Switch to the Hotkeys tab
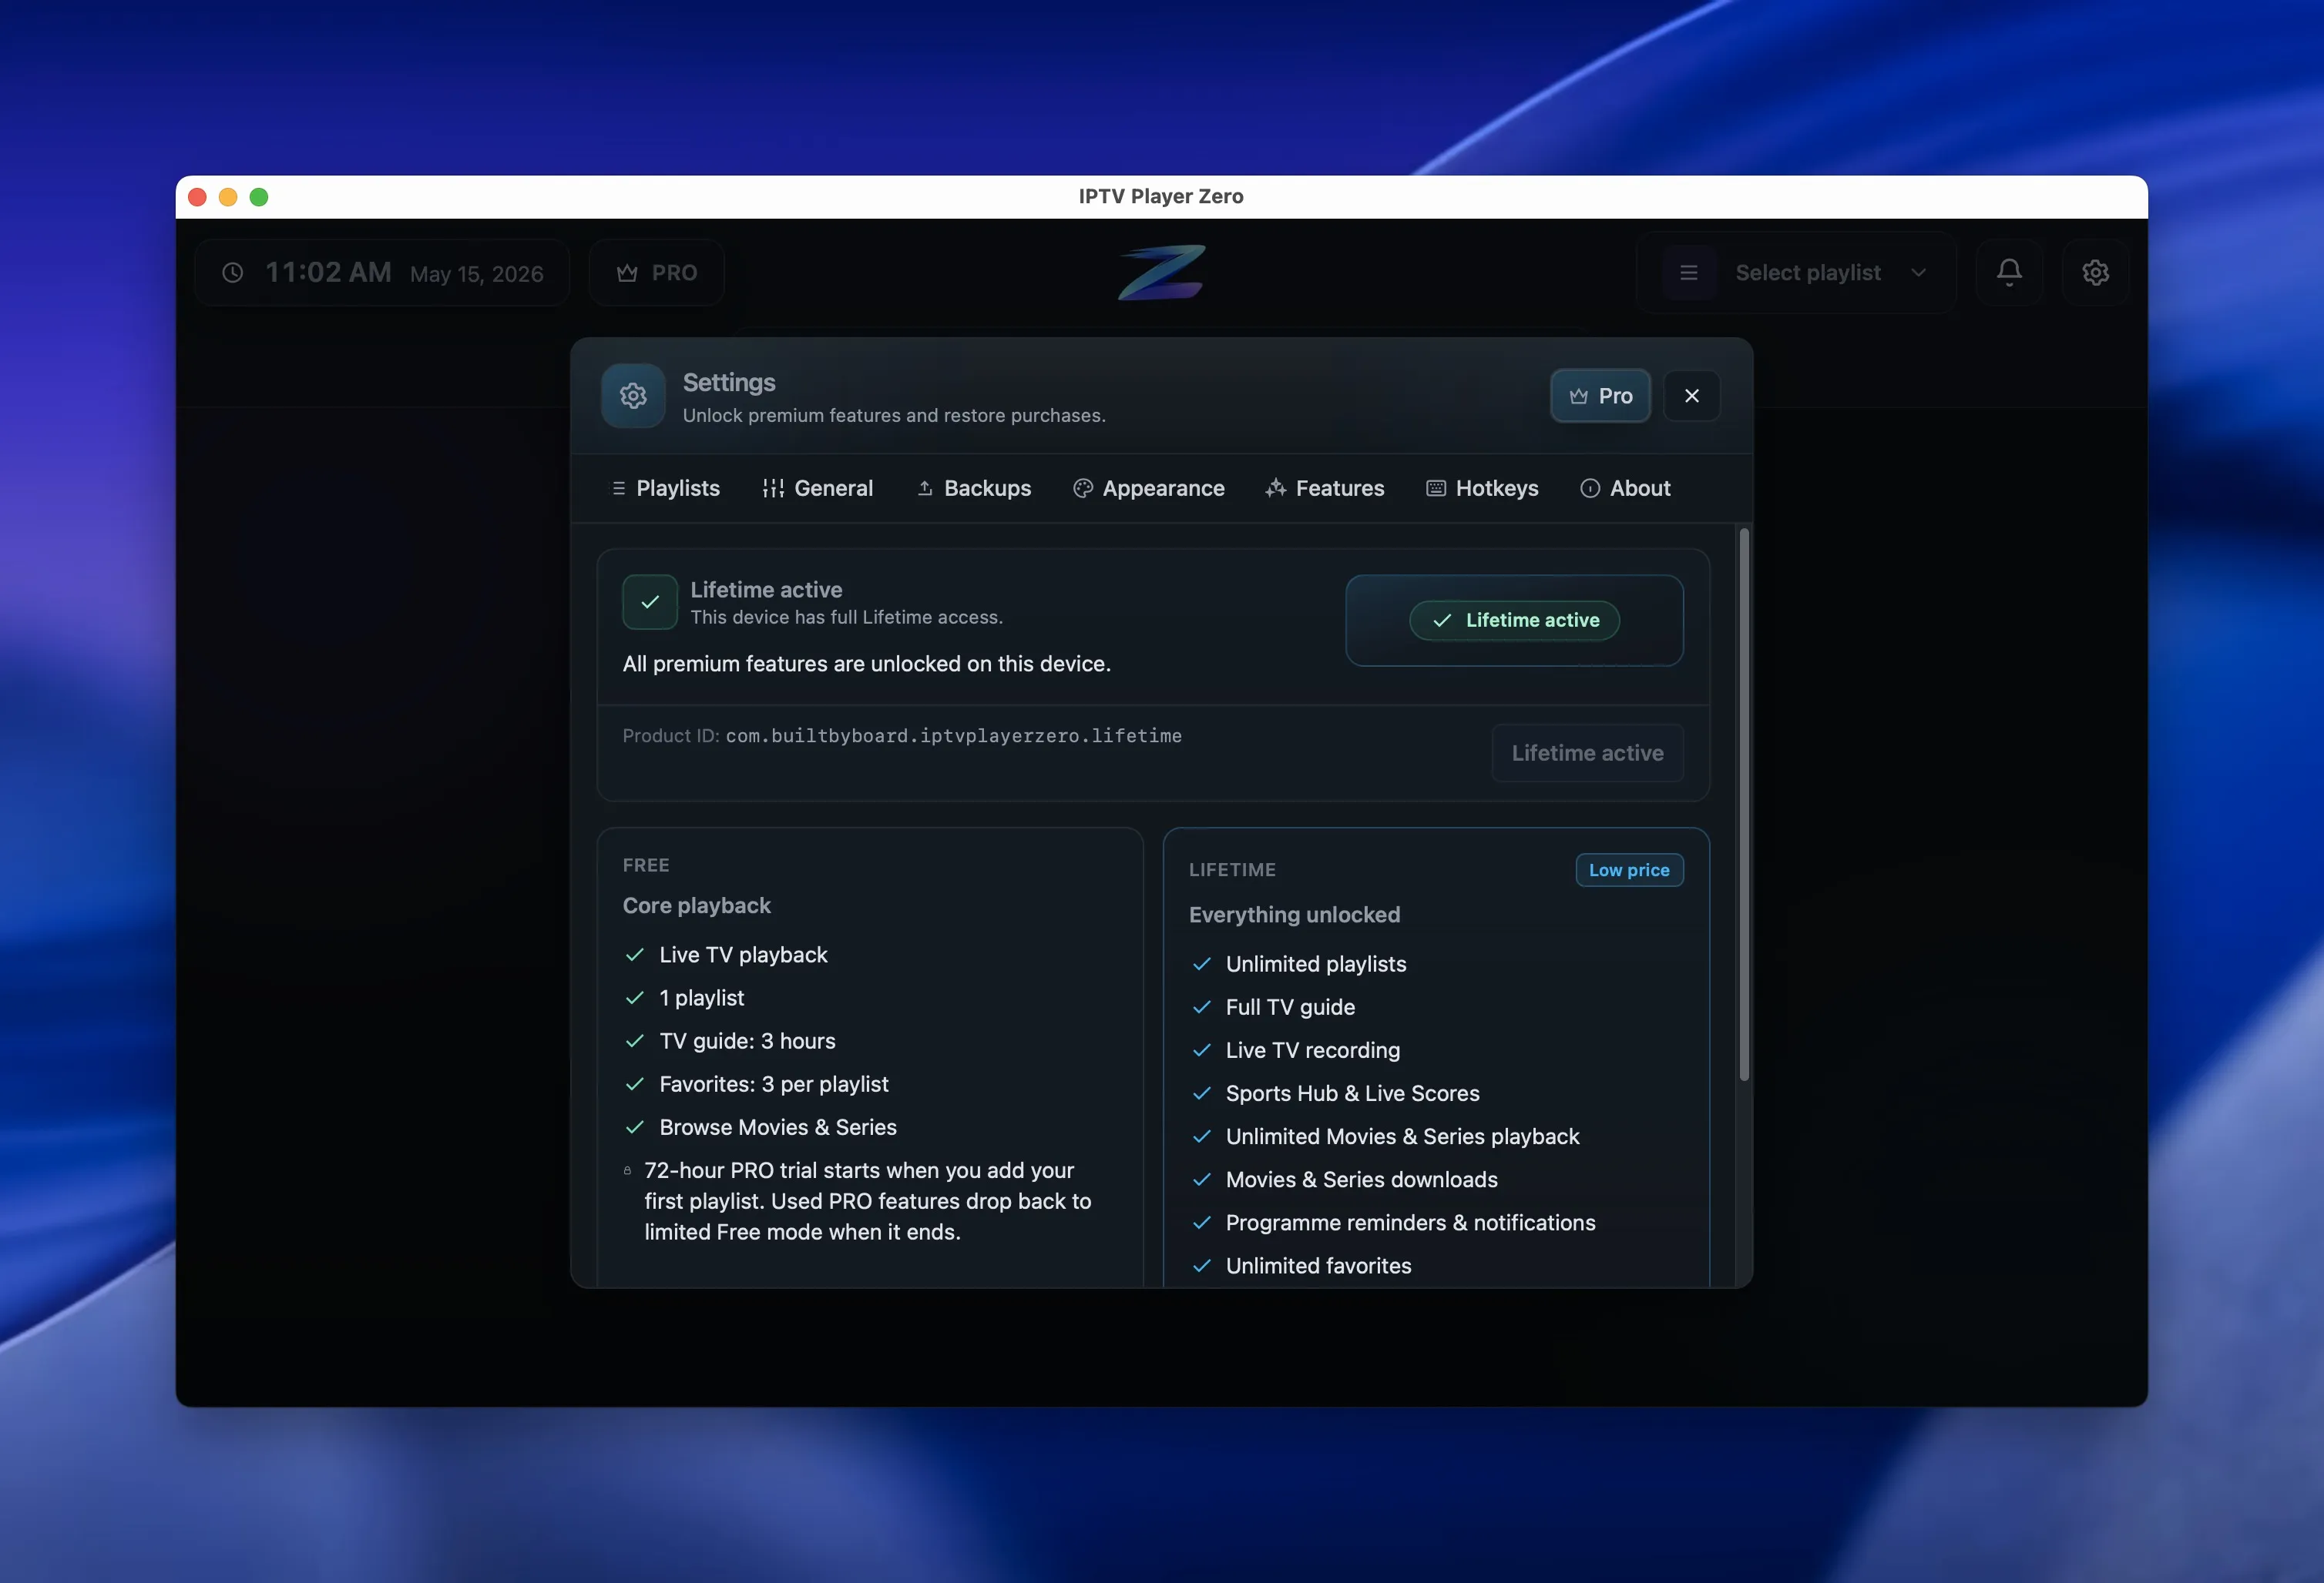This screenshot has width=2324, height=1583. tap(1482, 487)
